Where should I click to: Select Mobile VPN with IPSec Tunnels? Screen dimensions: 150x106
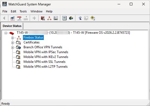(46, 52)
